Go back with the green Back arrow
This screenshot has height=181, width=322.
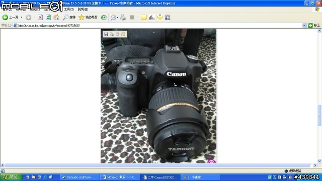click(x=5, y=18)
